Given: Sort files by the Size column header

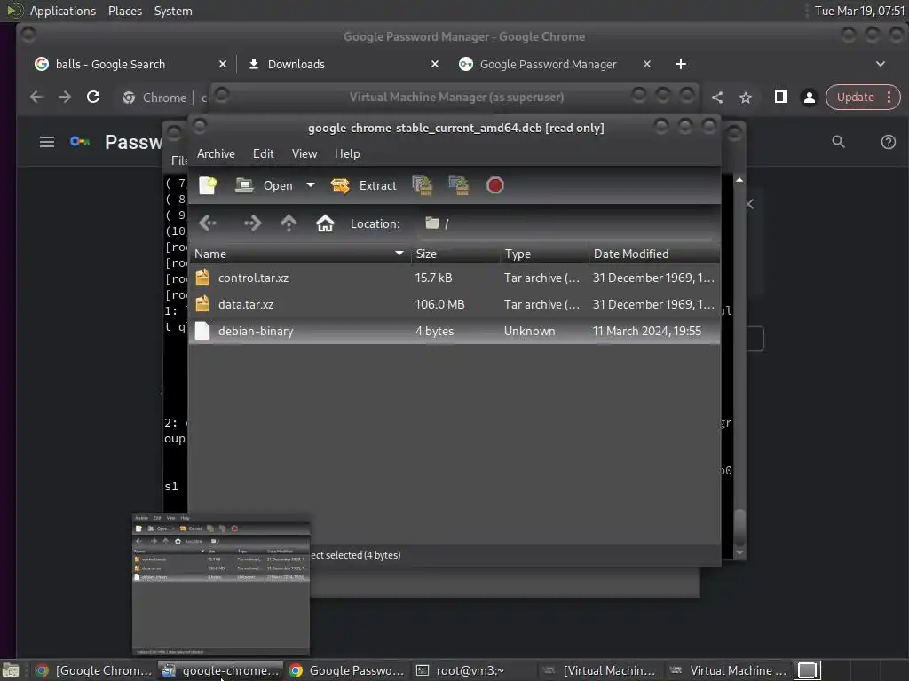Looking at the screenshot, I should (x=455, y=254).
